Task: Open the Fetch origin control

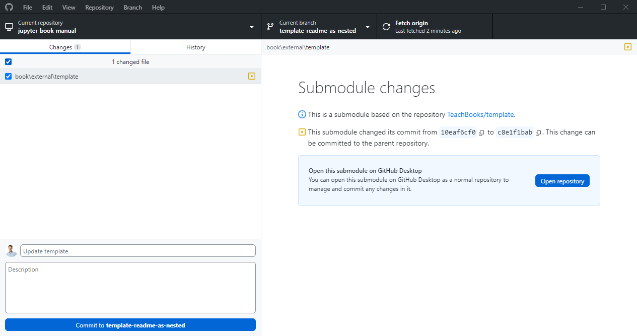Action: (x=434, y=26)
